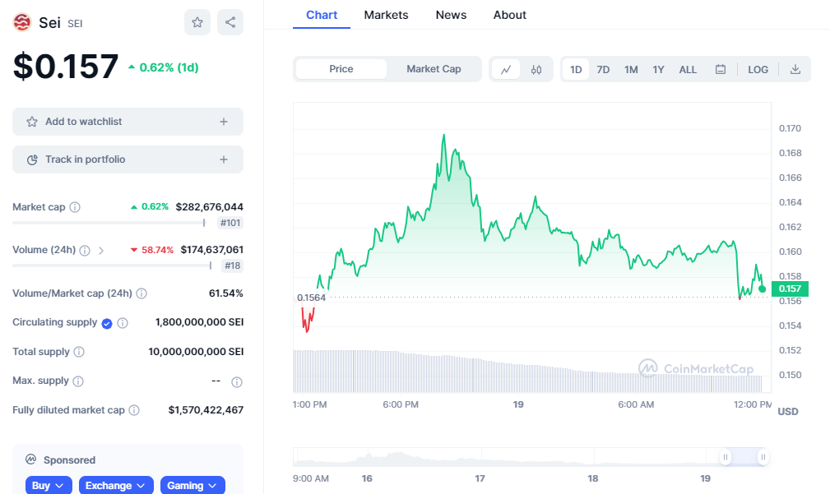Click the 0.170 price axis label
The height and width of the screenshot is (494, 830).
coord(790,128)
